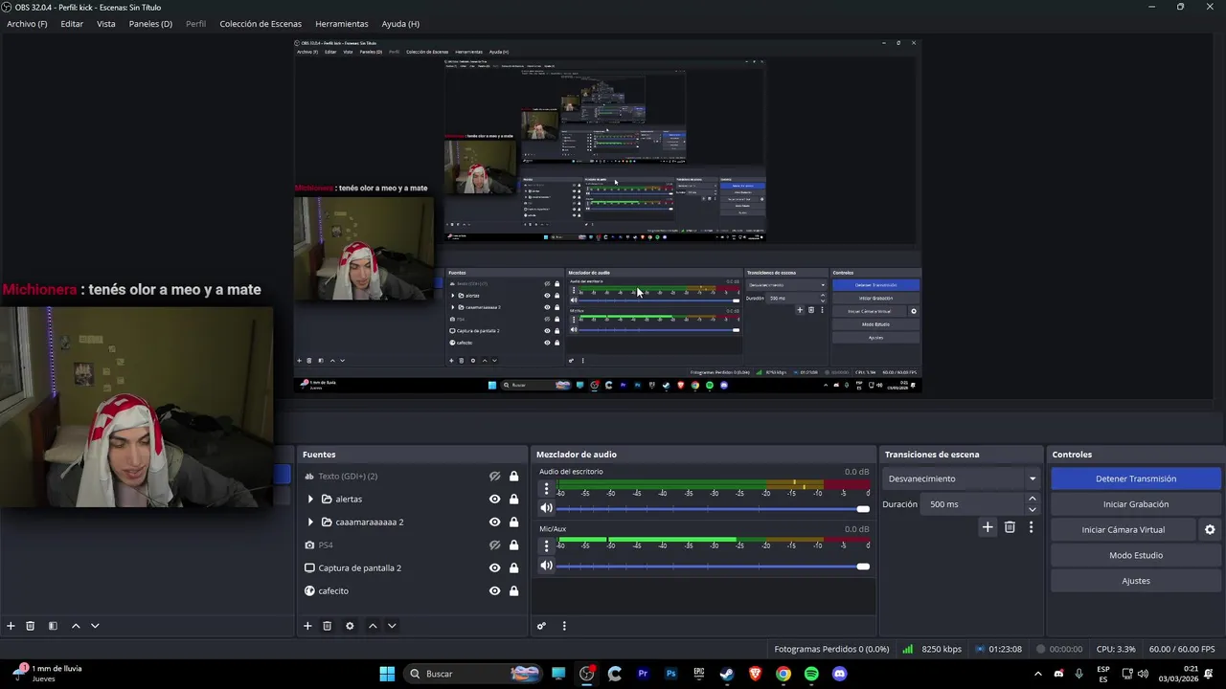Open the Herramientas menu
Image resolution: width=1226 pixels, height=689 pixels.
[x=341, y=24]
